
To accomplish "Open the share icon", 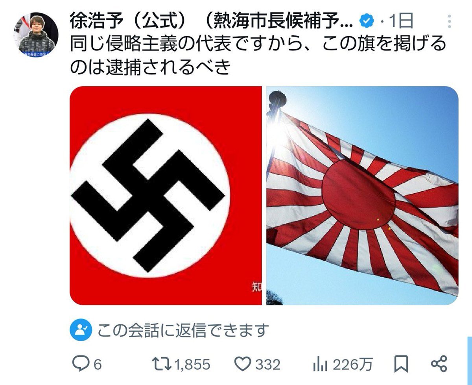I will pyautogui.click(x=439, y=364).
